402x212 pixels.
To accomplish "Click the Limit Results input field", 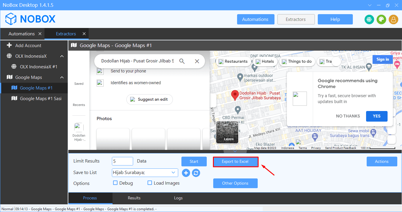I will click(x=122, y=161).
